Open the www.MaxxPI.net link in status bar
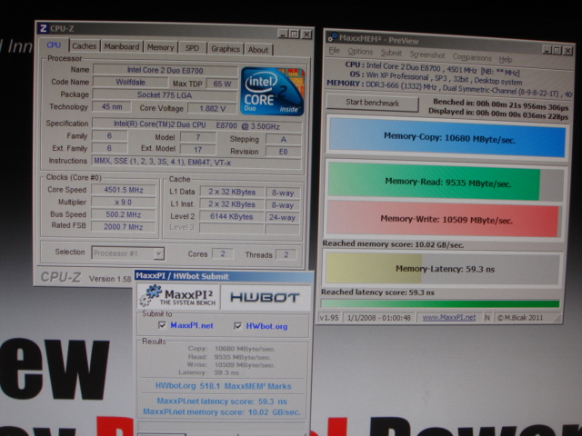 [448, 317]
